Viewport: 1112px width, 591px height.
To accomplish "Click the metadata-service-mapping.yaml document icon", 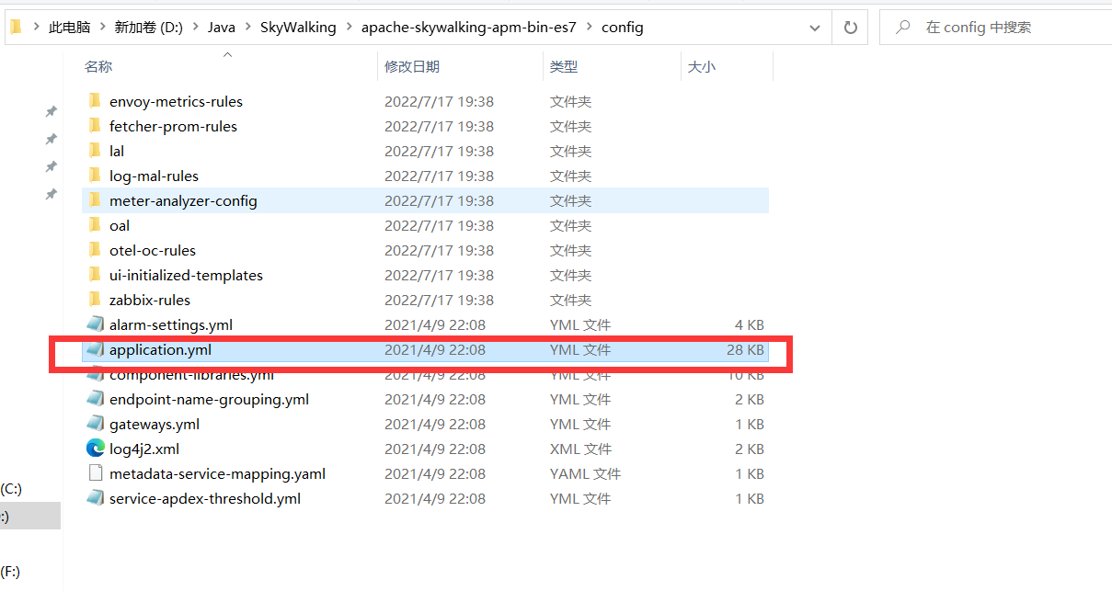I will tap(95, 474).
